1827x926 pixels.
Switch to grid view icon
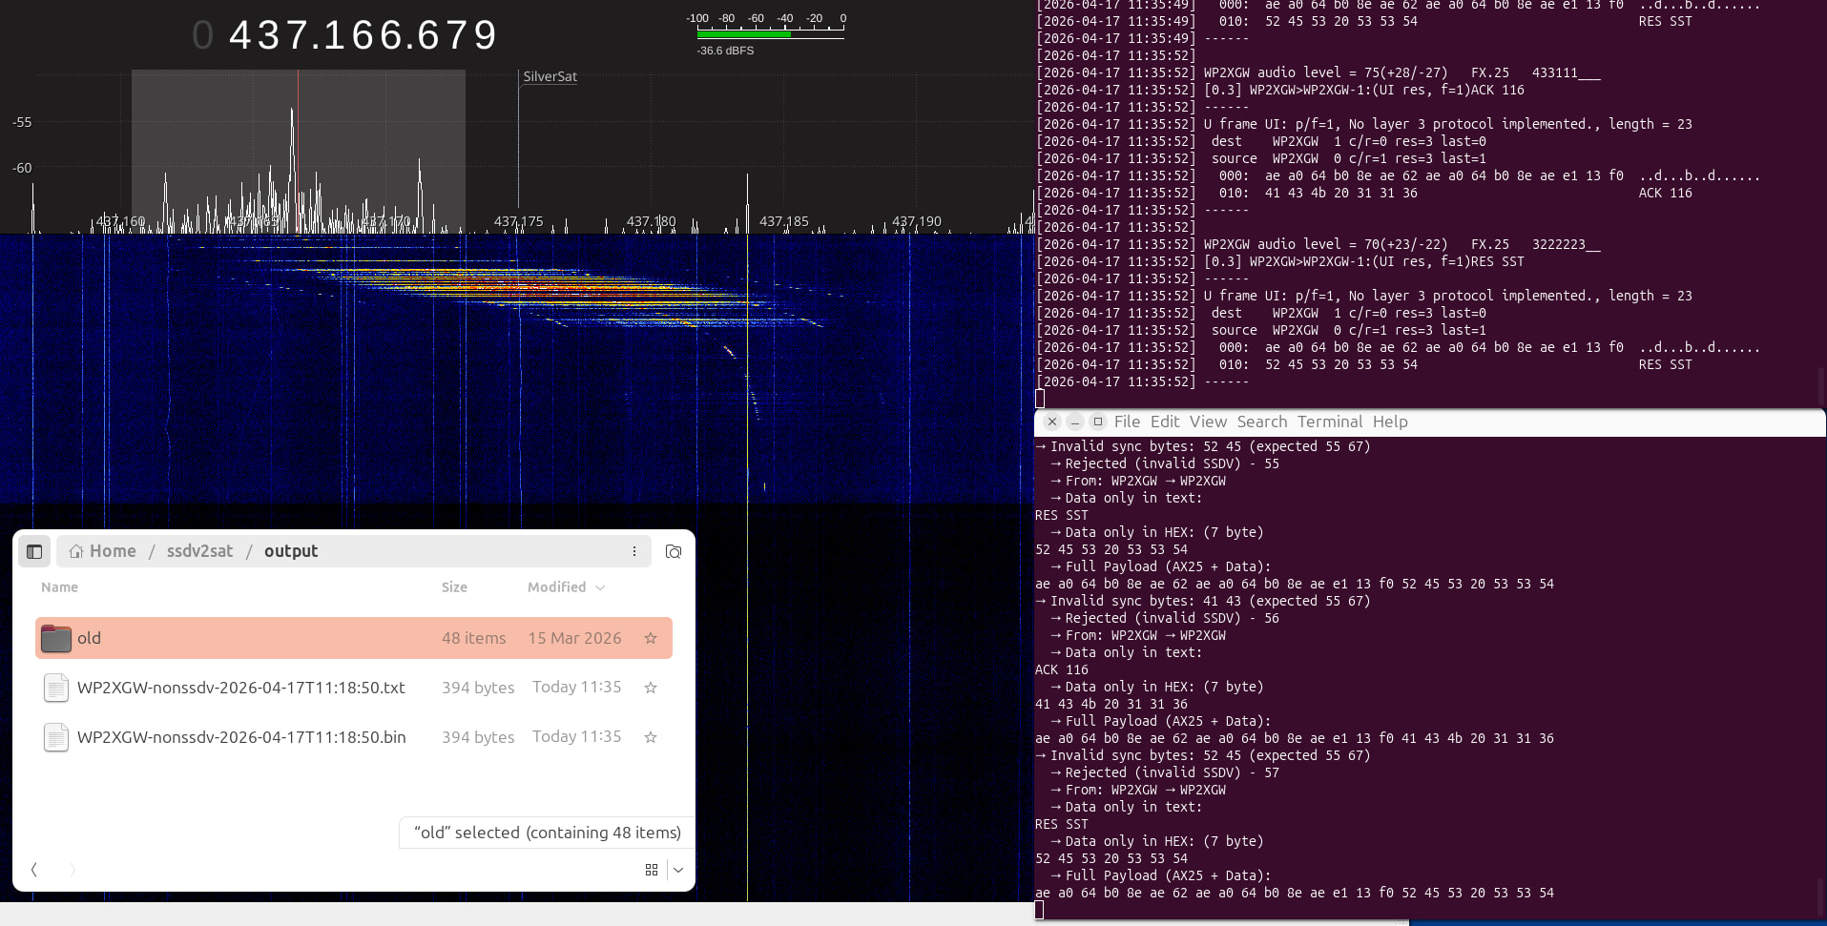pyautogui.click(x=652, y=870)
